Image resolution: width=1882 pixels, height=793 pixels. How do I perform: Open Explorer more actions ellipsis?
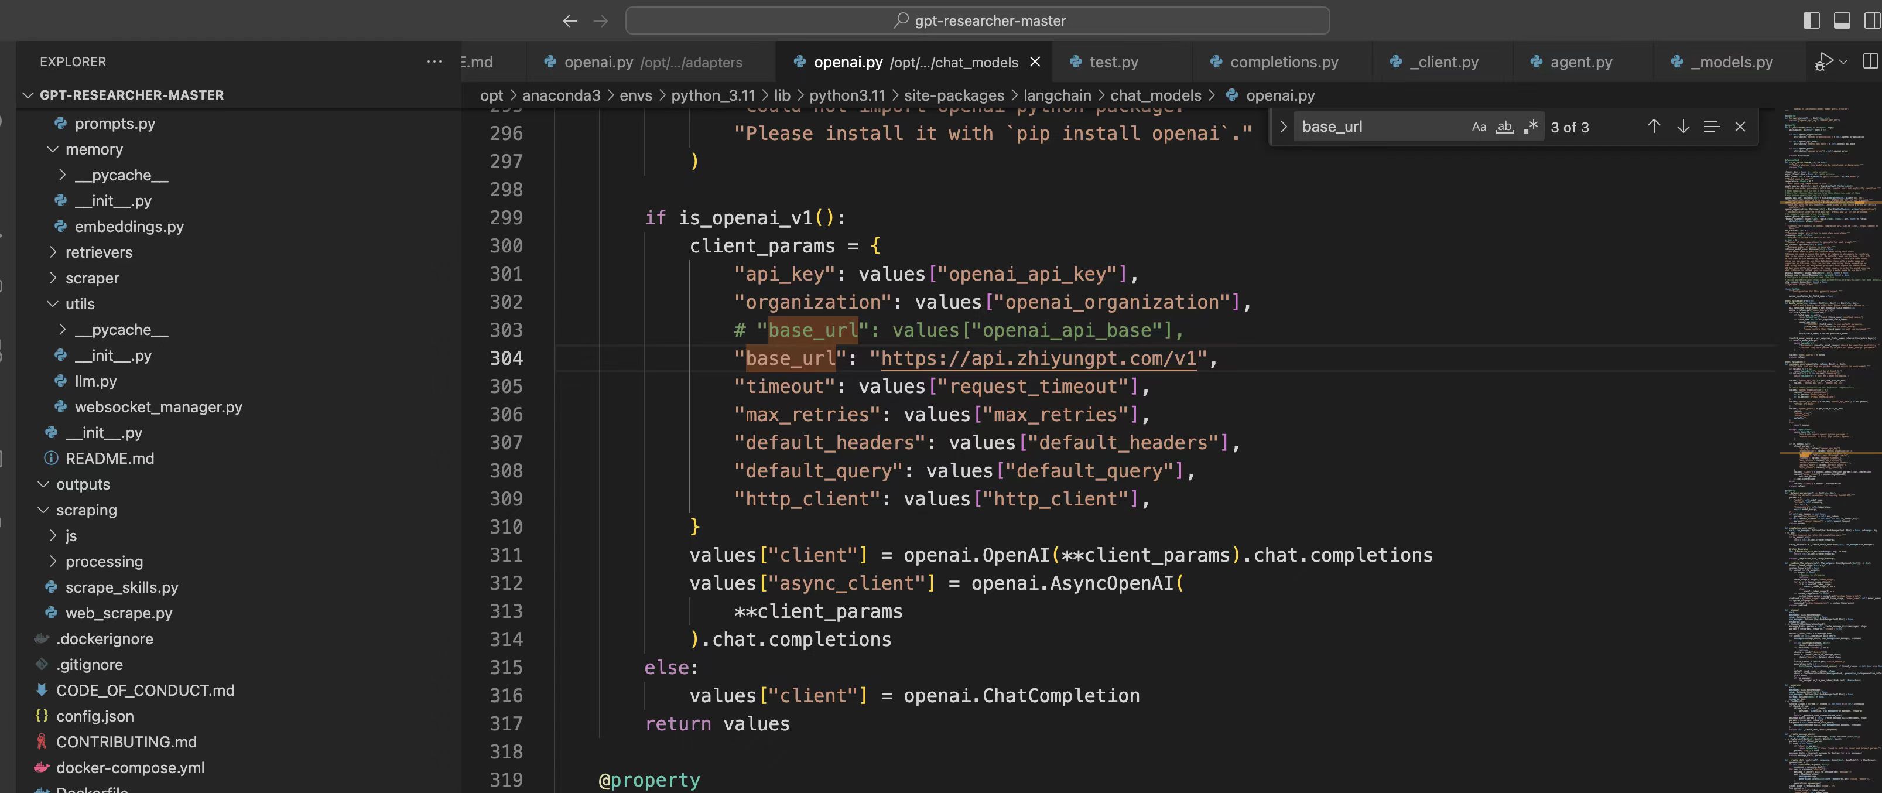434,61
